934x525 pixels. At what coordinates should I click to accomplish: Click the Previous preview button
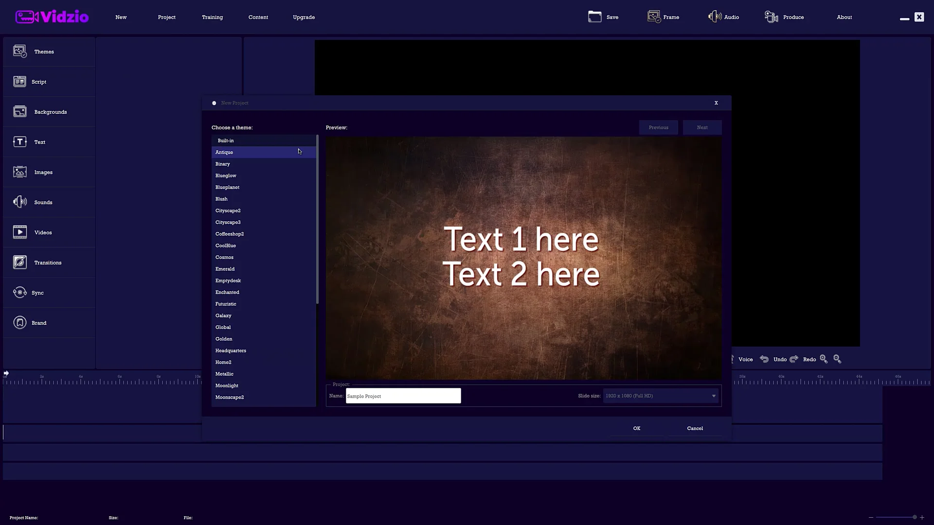(x=658, y=127)
